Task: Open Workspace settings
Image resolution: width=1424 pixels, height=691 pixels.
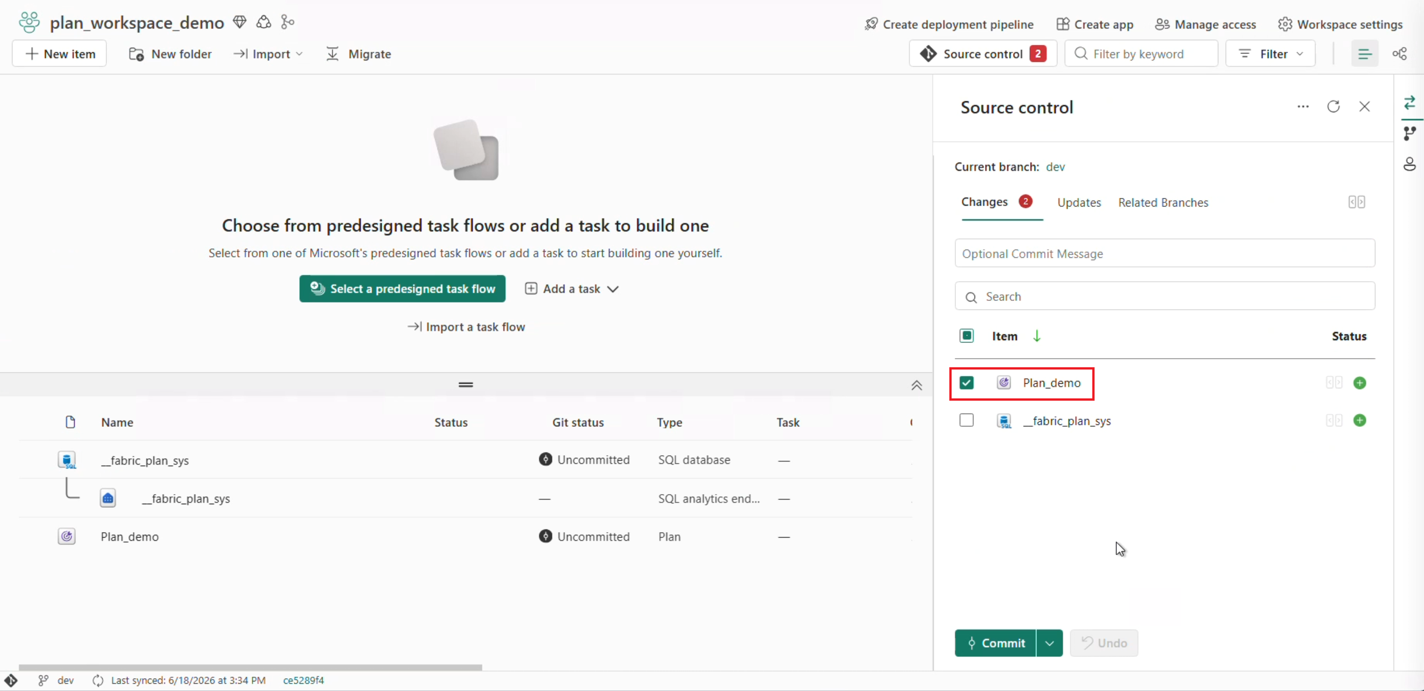Action: [1340, 24]
